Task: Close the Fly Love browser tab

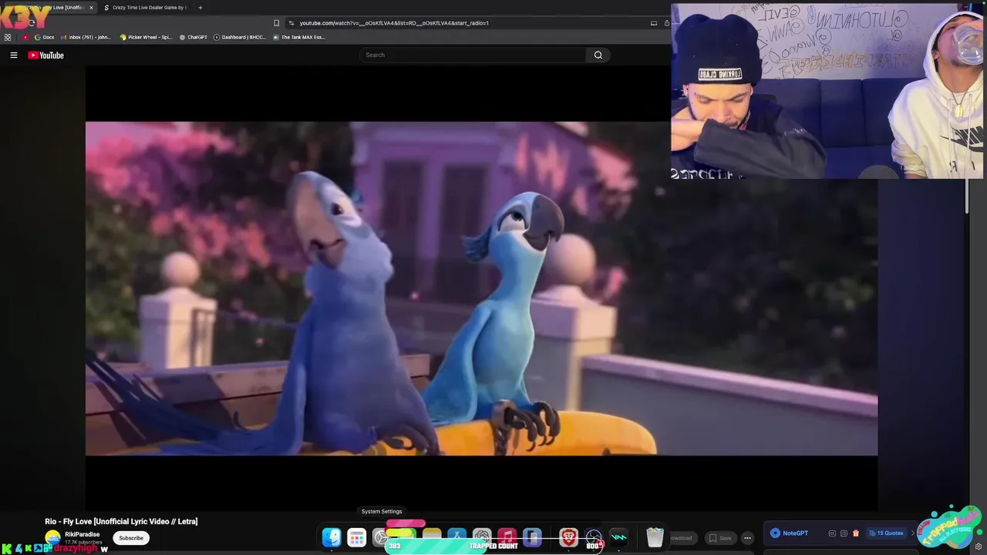Action: [91, 8]
